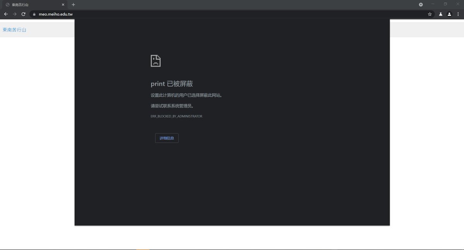Click the sad page error icon

[x=155, y=61]
